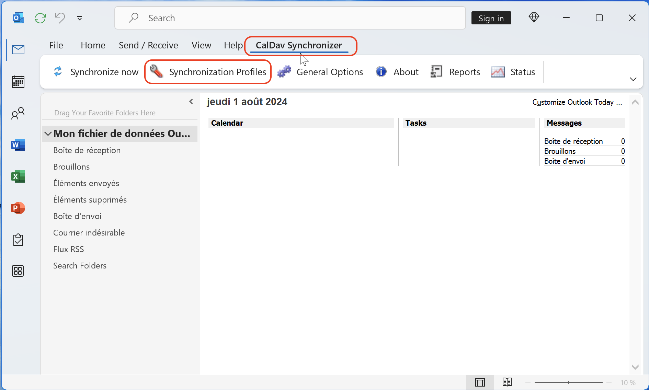Switch to Reading view icon
This screenshot has width=649, height=390.
pos(507,382)
